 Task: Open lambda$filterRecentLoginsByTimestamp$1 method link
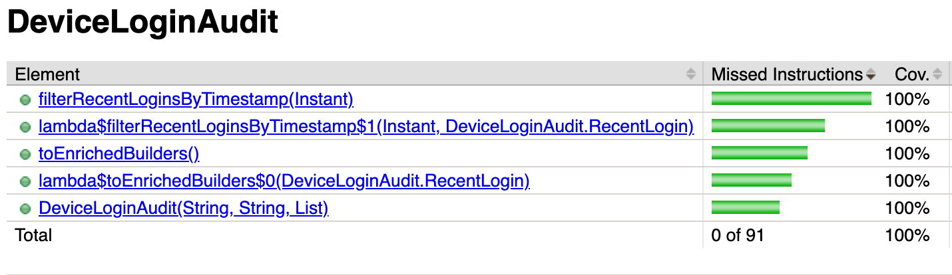point(366,127)
